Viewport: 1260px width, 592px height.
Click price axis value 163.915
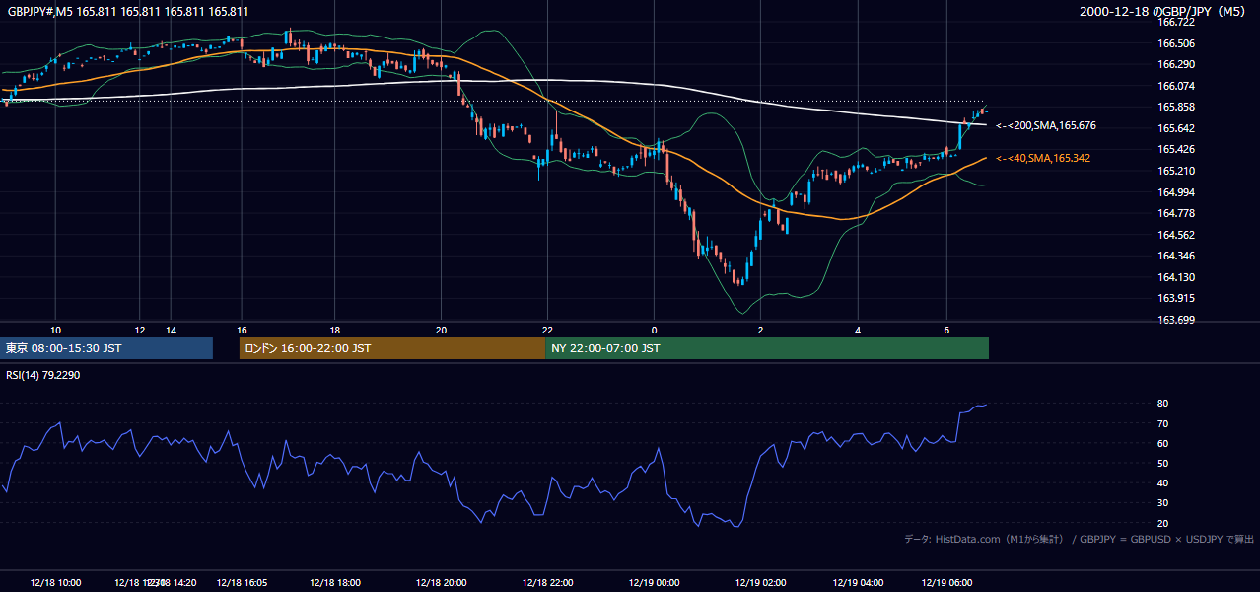click(1176, 298)
